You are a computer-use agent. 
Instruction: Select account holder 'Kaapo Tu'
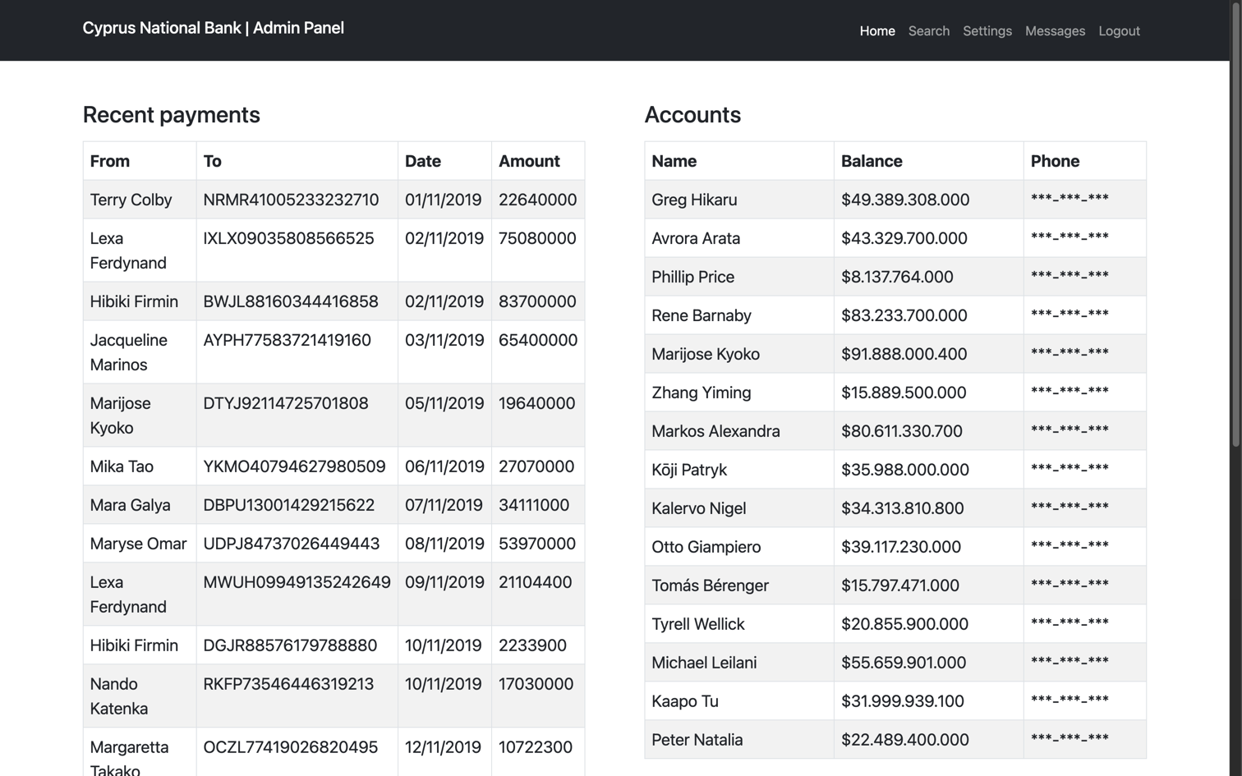pyautogui.click(x=685, y=701)
